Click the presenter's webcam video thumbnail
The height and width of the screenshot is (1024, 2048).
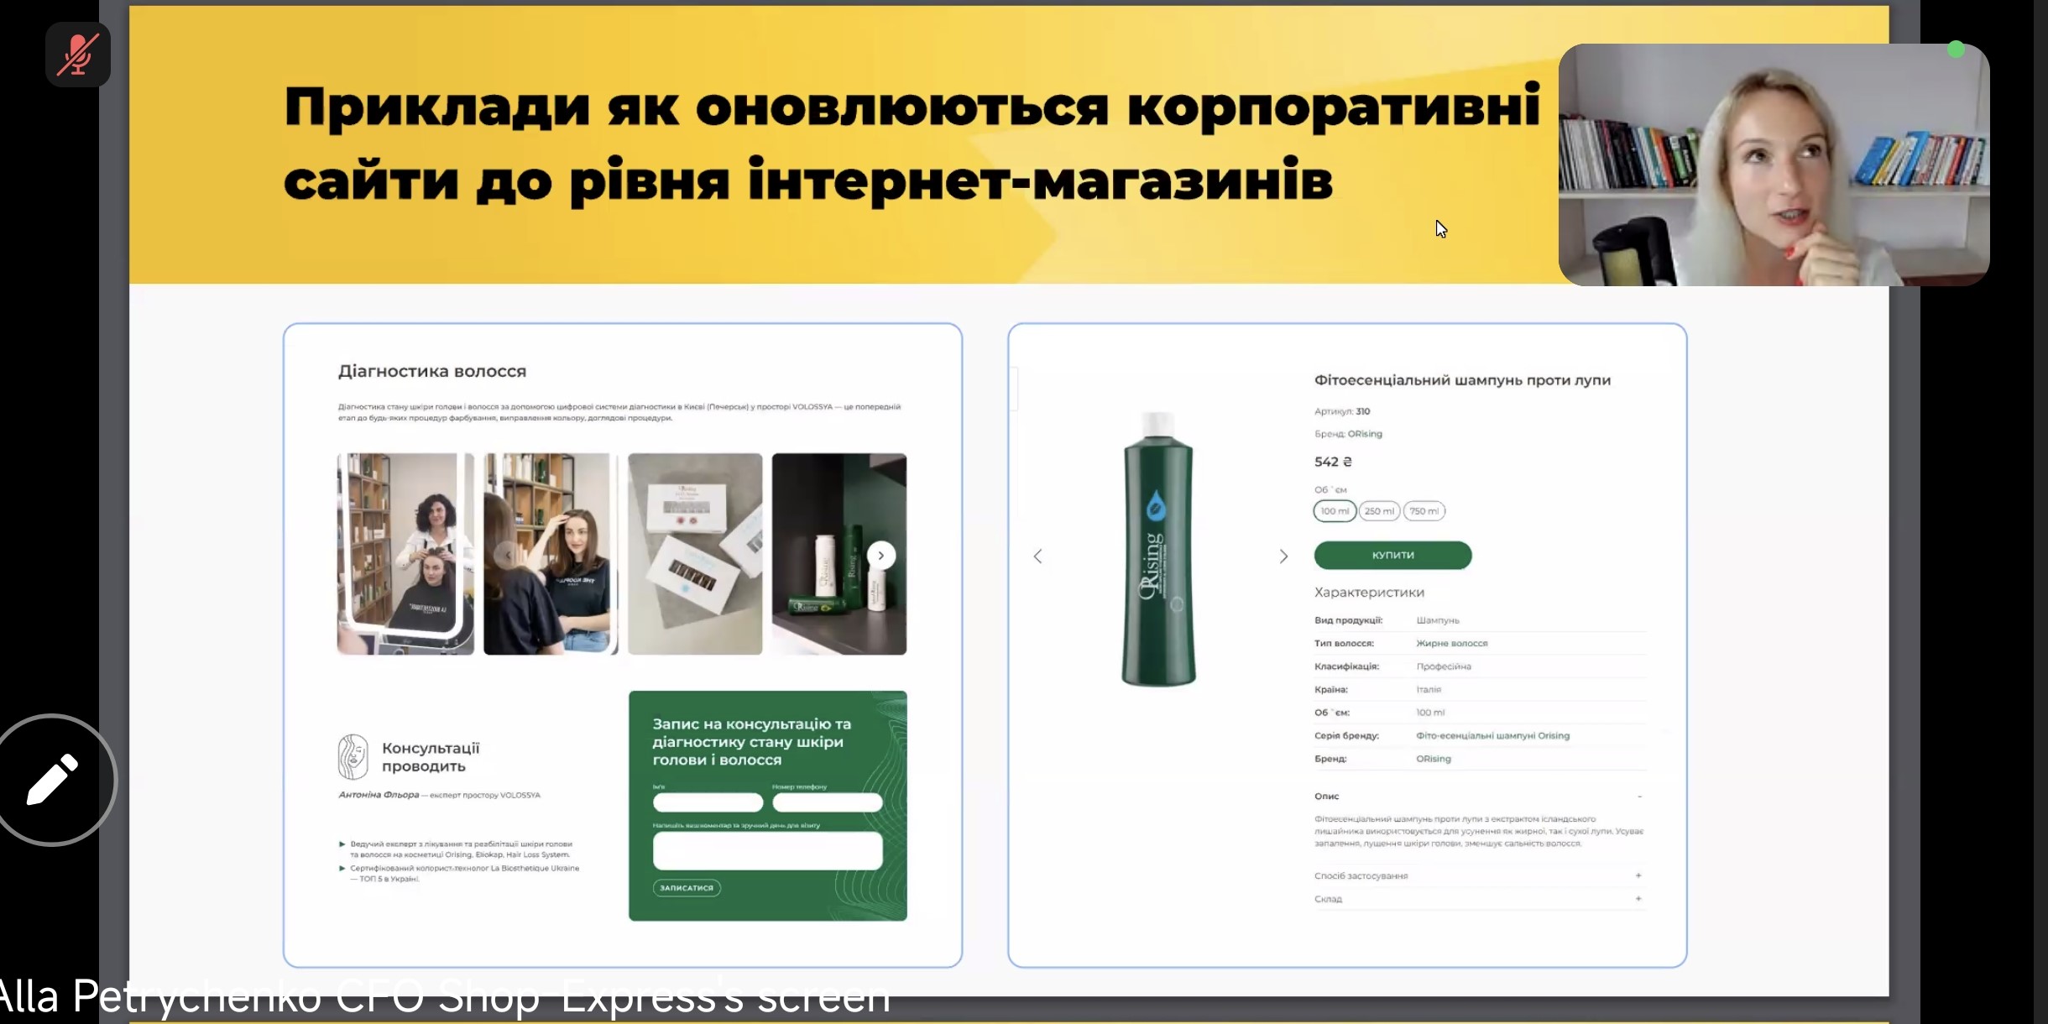point(1773,165)
